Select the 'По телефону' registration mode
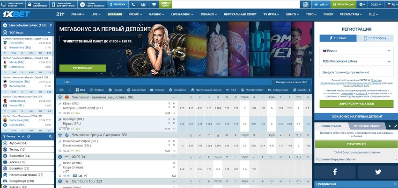Screen dimensions: 398x188 (375, 38)
